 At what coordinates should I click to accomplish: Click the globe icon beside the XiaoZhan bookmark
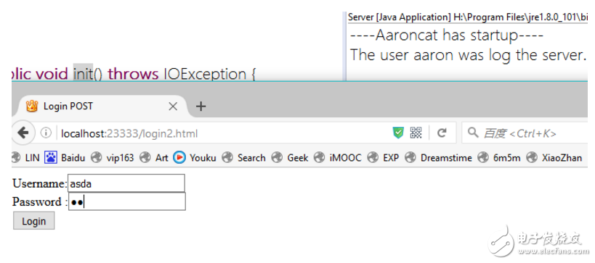tap(532, 157)
